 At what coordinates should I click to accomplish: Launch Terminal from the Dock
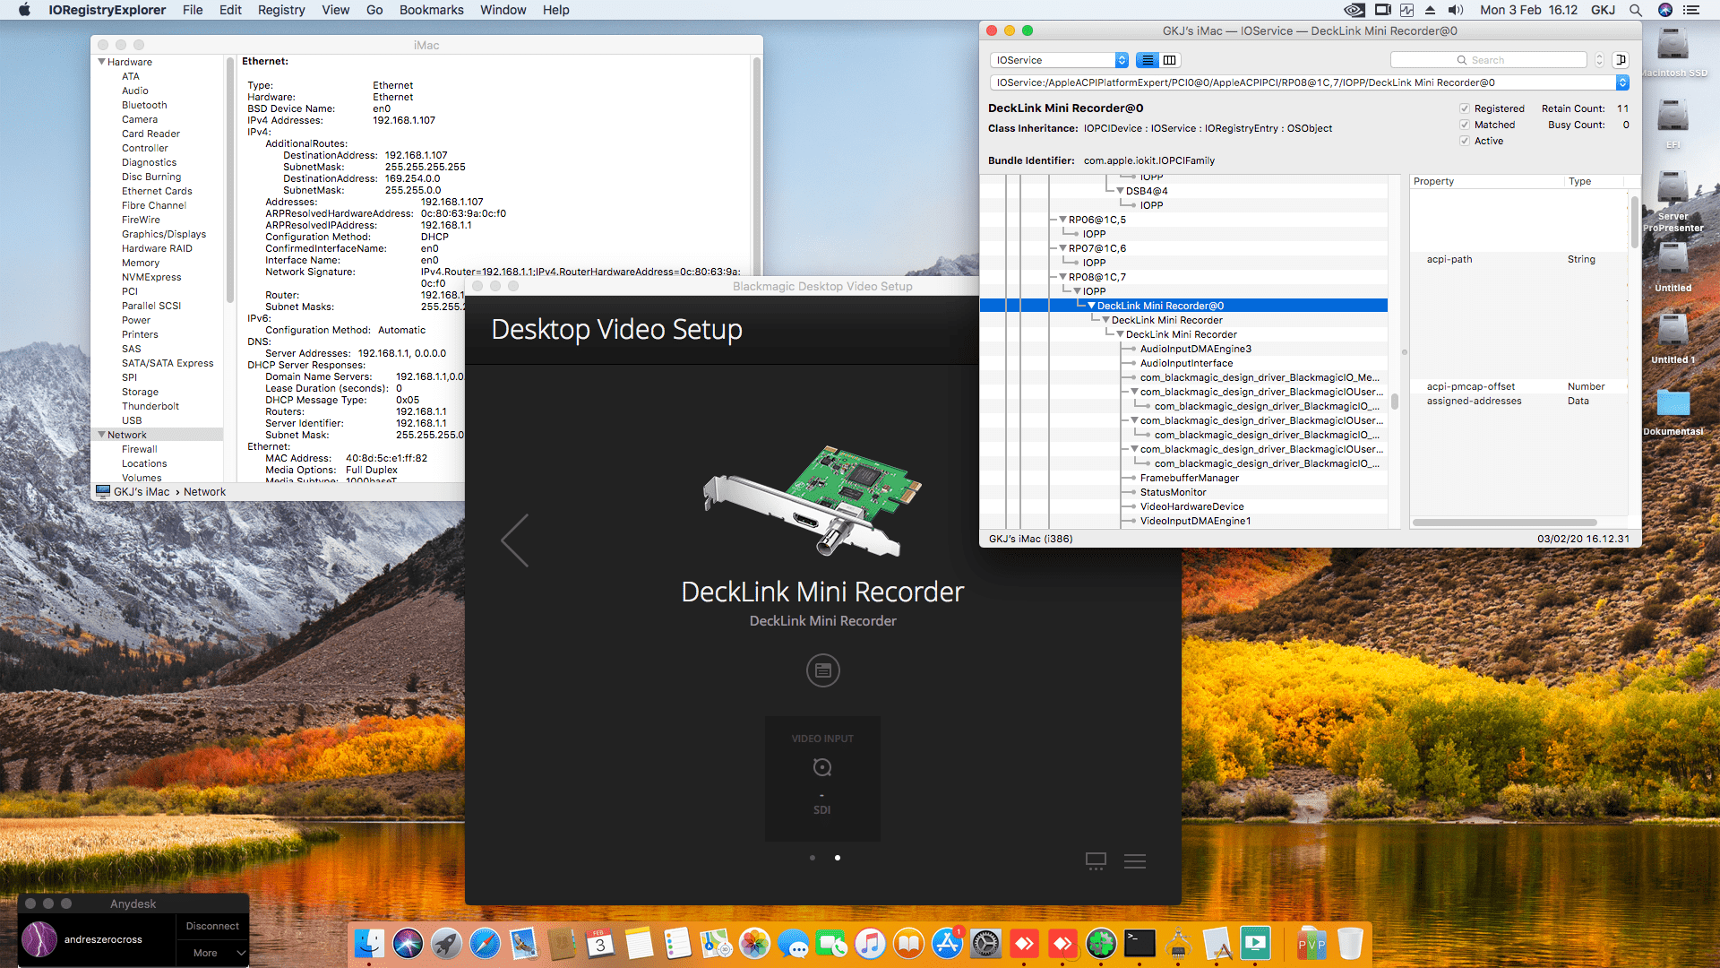[x=1139, y=943]
